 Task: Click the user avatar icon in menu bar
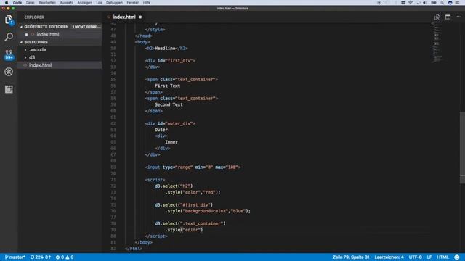click(x=450, y=3)
